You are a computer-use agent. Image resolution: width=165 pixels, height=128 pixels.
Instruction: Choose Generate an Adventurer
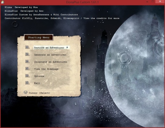[x=50, y=55]
